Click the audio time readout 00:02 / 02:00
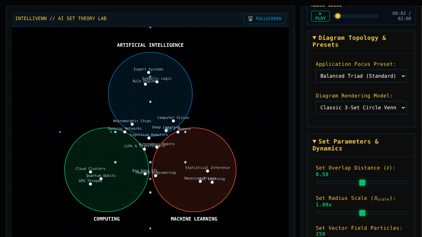 (402, 16)
